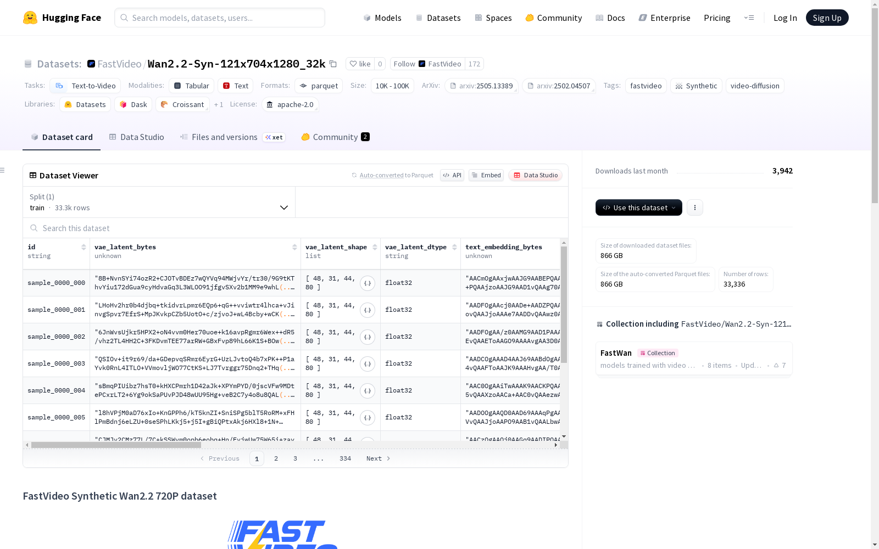
Task: Click Next in the pagination
Action: [379, 458]
